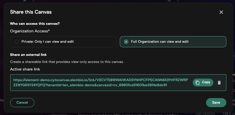This screenshot has width=235, height=115.
Task: Select Full Organization can view and edit
Action: coord(173,42)
